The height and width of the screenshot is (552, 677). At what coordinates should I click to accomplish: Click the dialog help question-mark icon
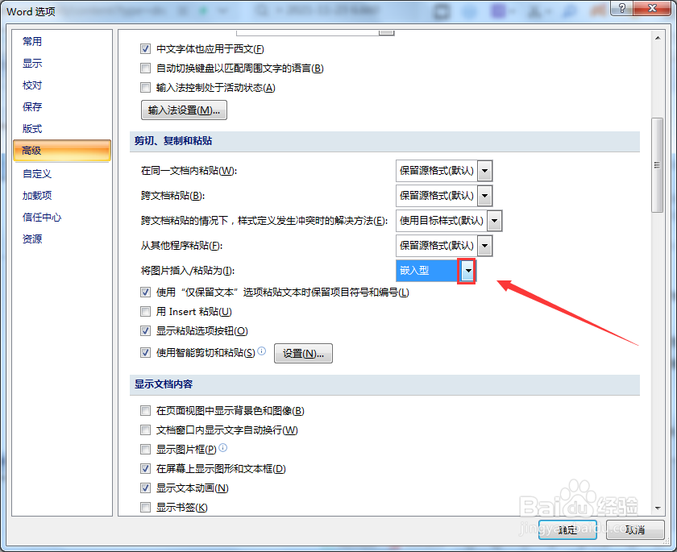click(621, 8)
